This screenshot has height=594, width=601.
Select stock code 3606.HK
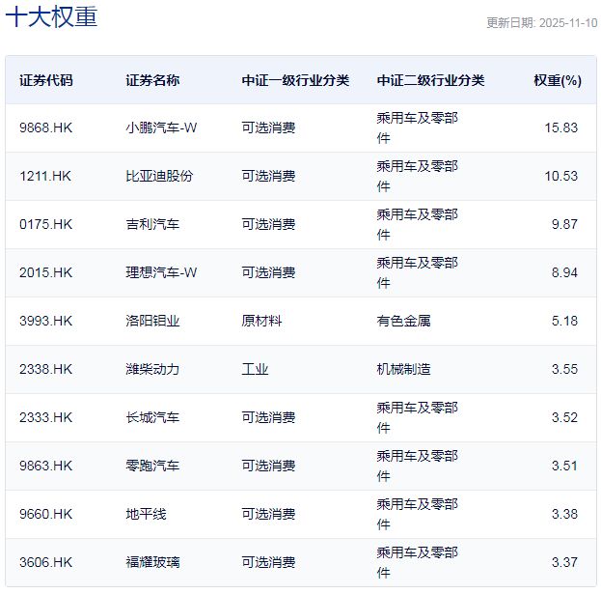coord(45,563)
